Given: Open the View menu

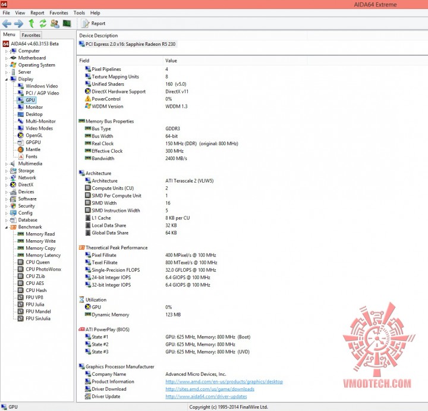Looking at the screenshot, I should point(20,13).
